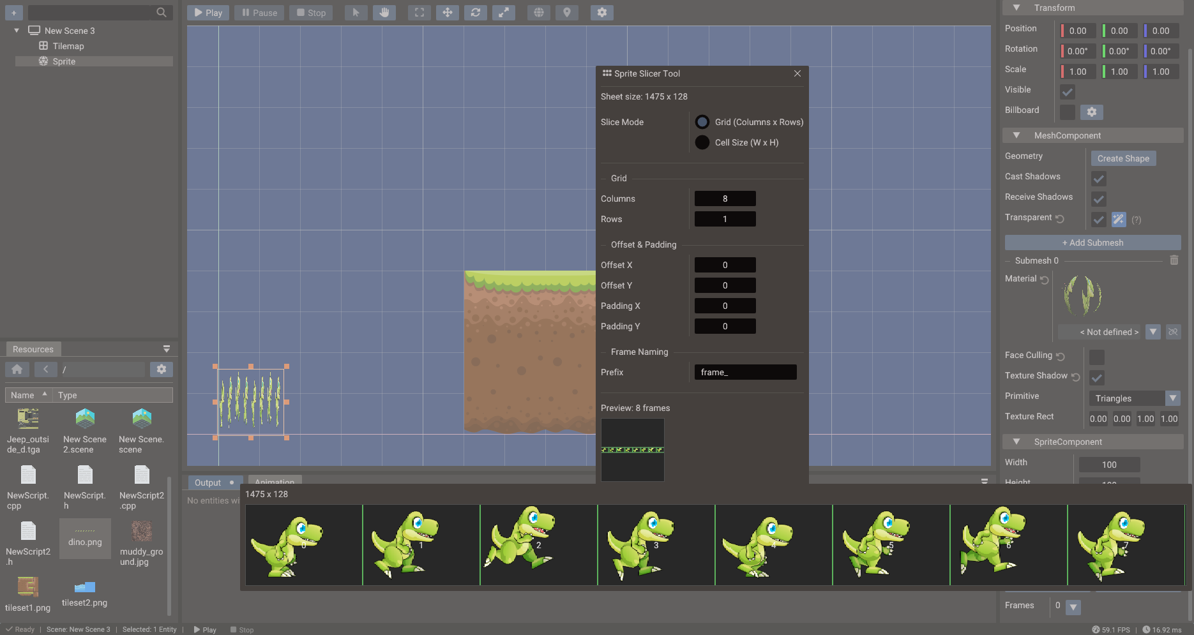Open the Billboard settings gear
1194x635 pixels.
[x=1092, y=112]
